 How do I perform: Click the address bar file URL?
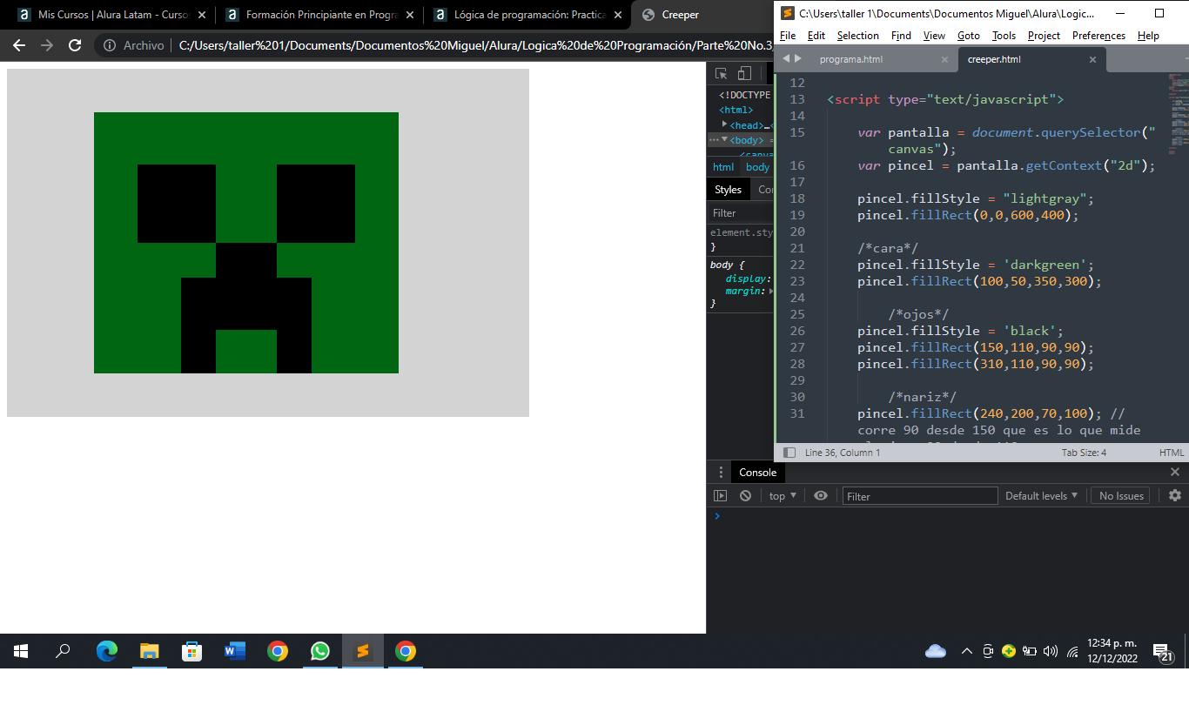(474, 45)
